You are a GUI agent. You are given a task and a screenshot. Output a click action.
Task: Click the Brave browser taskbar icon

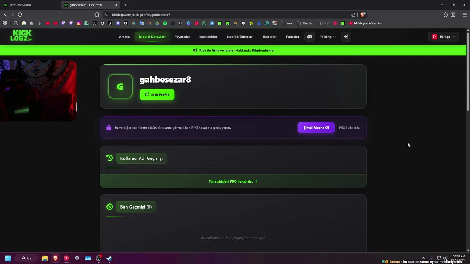55,258
